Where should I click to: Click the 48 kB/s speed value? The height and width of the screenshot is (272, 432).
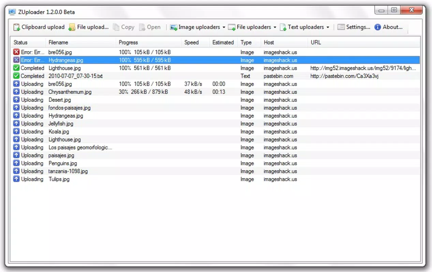coord(193,92)
